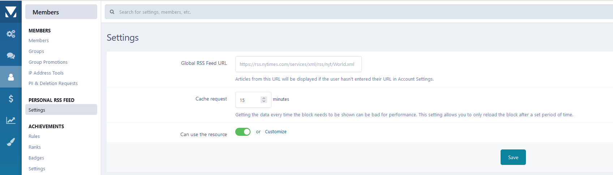Image resolution: width=613 pixels, height=175 pixels.
Task: Open the Customization paintbrush icon
Action: [x=11, y=142]
